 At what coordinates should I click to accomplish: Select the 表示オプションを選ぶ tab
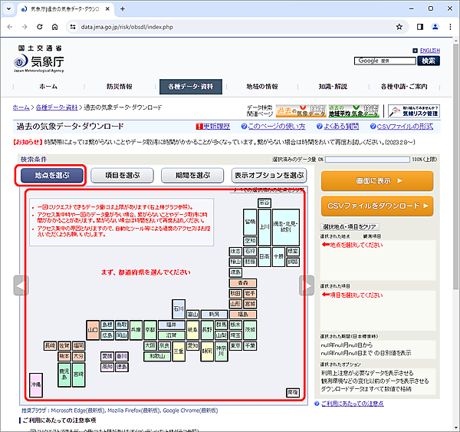[269, 175]
